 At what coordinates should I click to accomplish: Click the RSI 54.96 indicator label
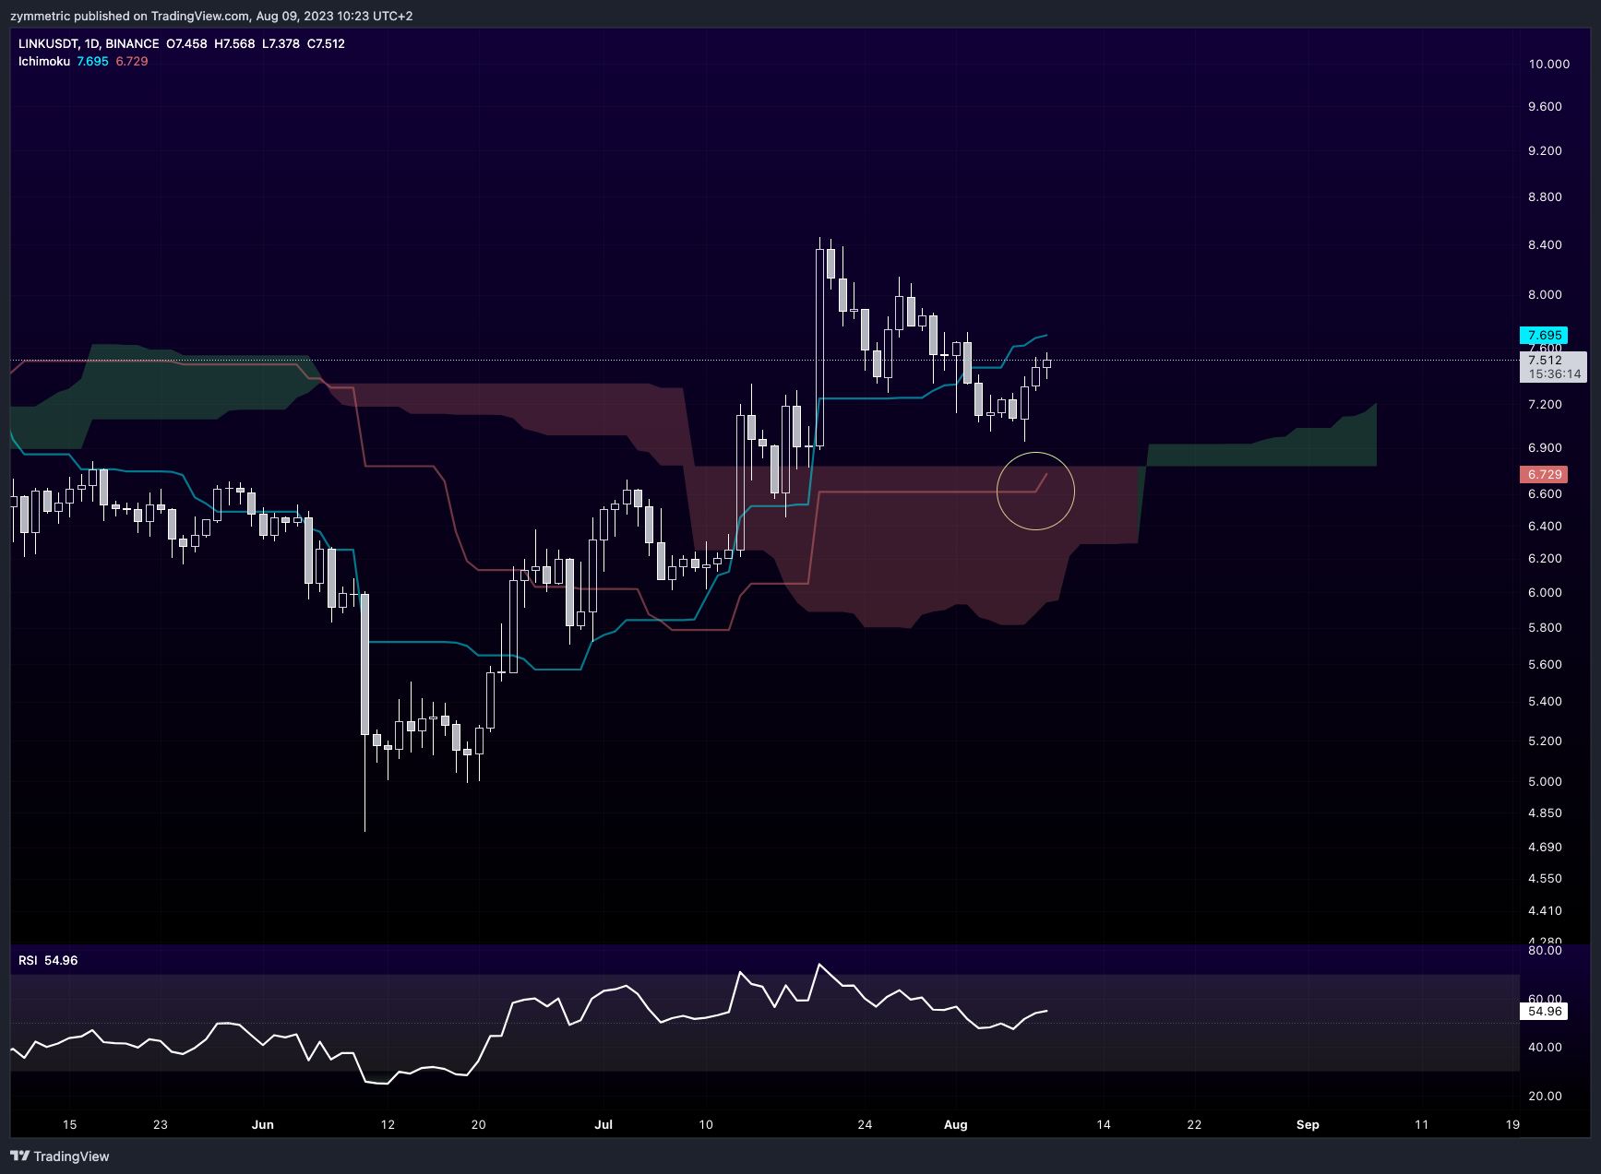click(x=48, y=960)
